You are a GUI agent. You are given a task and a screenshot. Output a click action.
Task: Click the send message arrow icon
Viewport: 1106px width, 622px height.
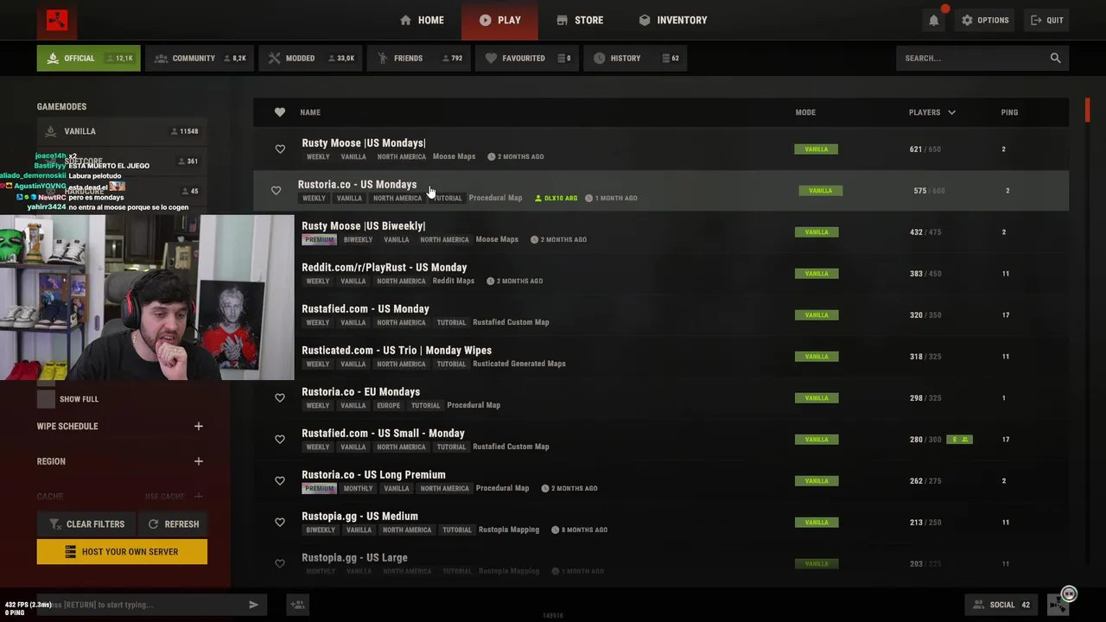[x=253, y=605]
